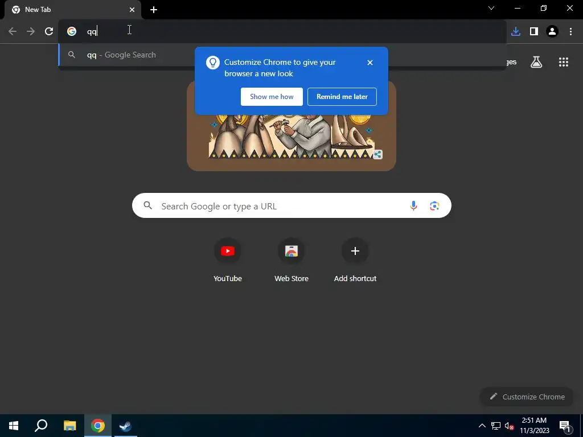Show hidden system tray icons

(482, 426)
